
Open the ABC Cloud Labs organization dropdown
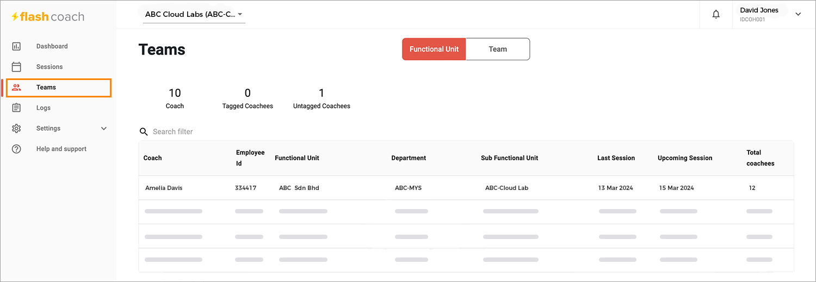pos(194,15)
